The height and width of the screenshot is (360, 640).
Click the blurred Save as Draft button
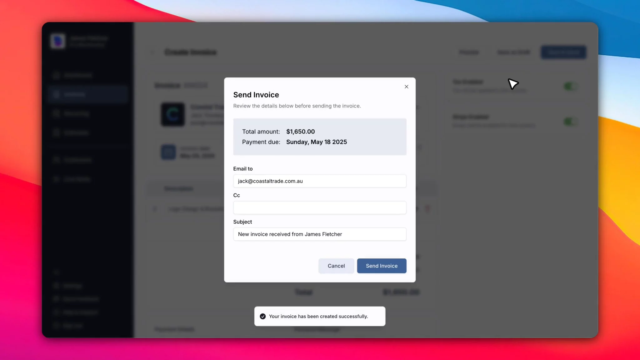[x=513, y=52]
